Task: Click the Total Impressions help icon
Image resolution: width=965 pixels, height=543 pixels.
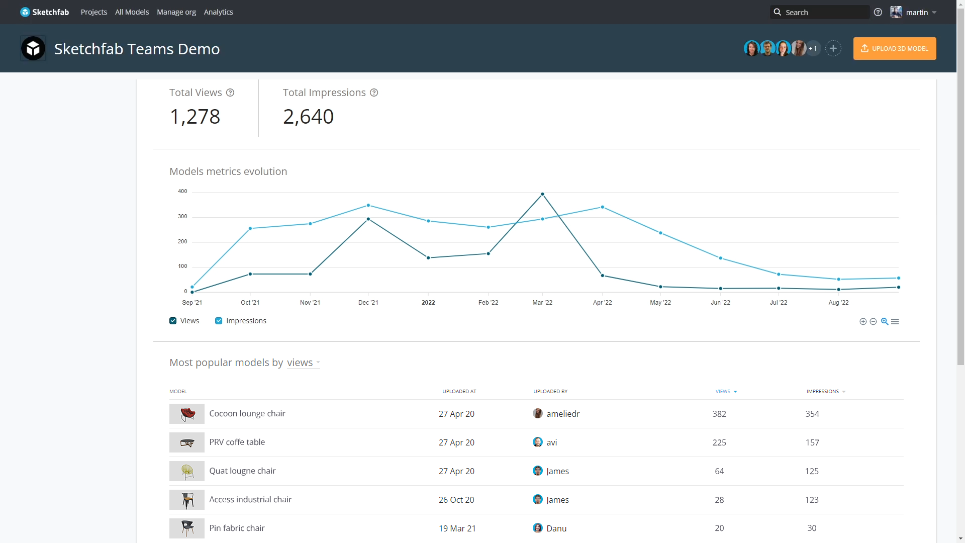Action: pos(374,93)
